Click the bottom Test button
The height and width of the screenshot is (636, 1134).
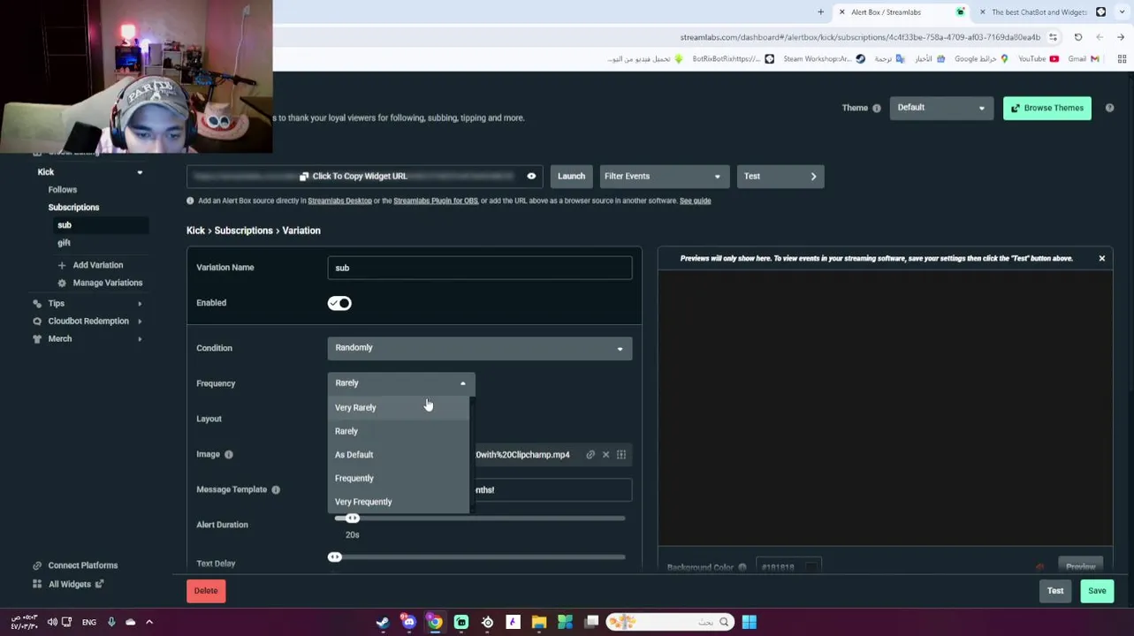1055,591
